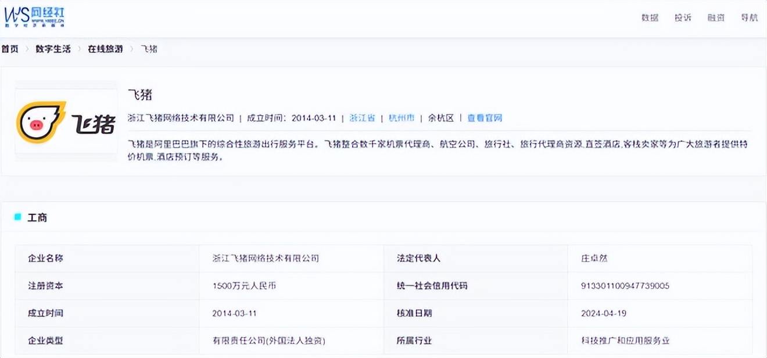Click the 飞猪 description paragraph

[438, 150]
